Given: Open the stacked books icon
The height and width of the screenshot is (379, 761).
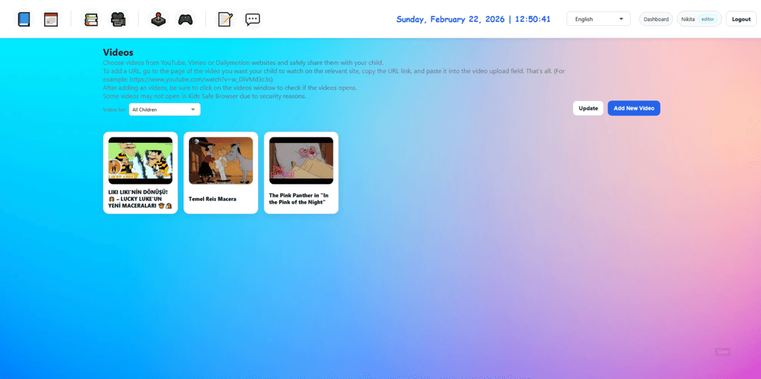Looking at the screenshot, I should pyautogui.click(x=91, y=19).
